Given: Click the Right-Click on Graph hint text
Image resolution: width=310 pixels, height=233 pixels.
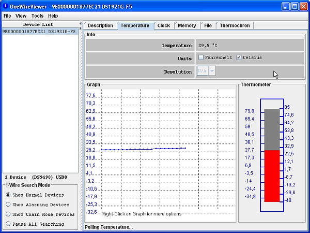Looking at the screenshot, I should (x=142, y=214).
